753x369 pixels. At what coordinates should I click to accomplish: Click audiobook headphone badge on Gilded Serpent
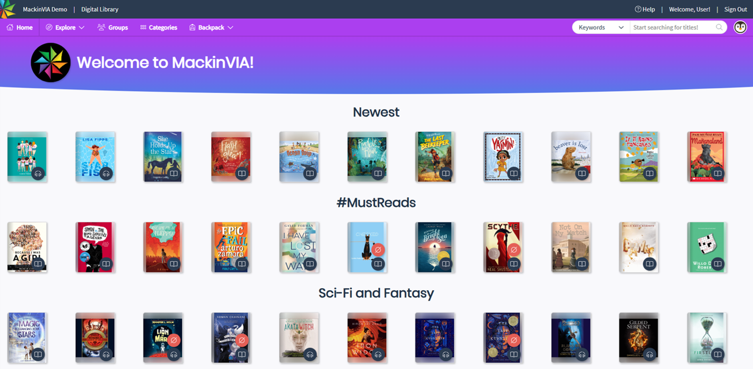coord(650,354)
